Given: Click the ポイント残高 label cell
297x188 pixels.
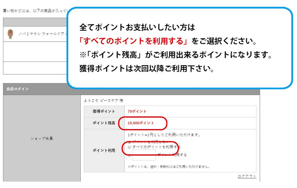Looking at the screenshot, I should 104,123.
